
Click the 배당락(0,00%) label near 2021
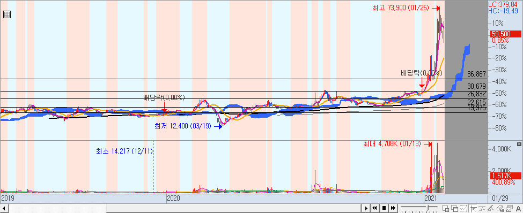421,73
